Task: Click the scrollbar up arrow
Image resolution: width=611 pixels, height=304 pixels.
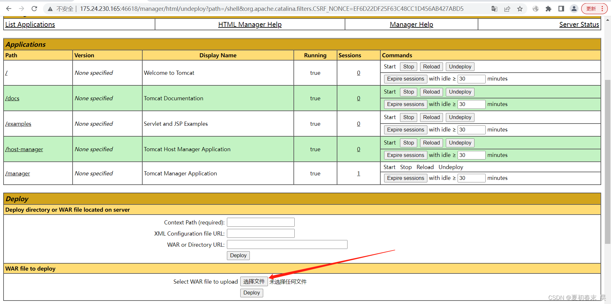Action: tap(607, 20)
